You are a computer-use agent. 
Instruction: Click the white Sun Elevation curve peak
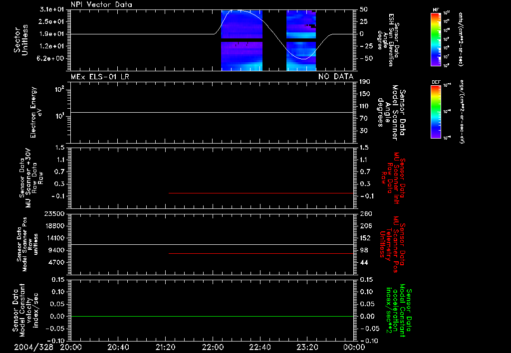[x=236, y=10]
